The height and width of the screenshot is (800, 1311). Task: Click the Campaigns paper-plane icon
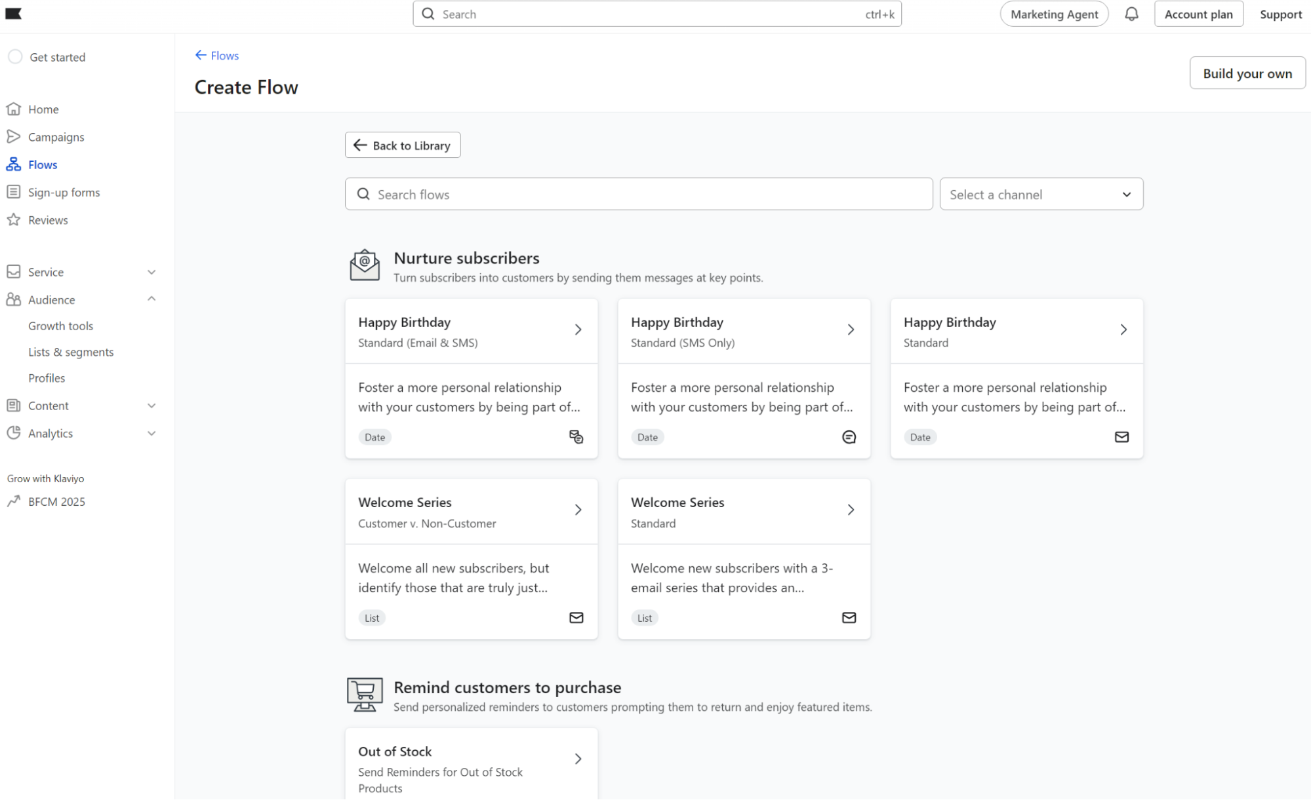click(x=13, y=136)
